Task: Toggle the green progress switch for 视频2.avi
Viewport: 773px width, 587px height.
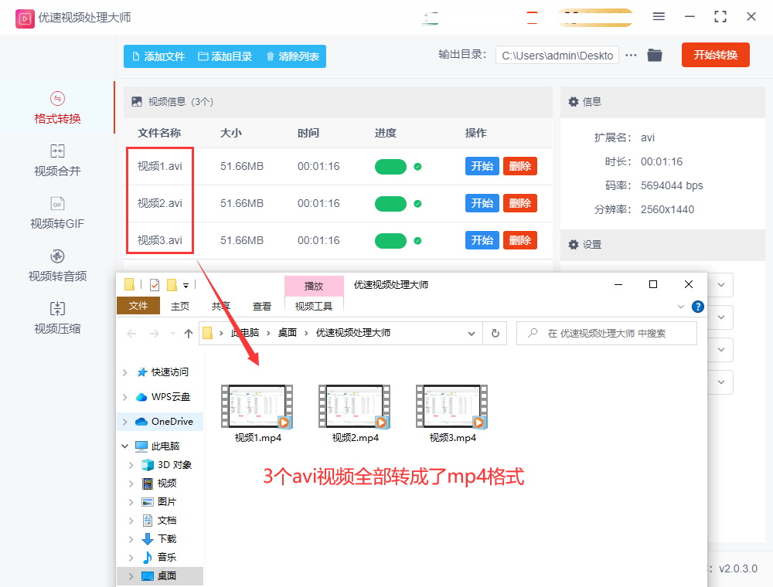Action: (391, 203)
